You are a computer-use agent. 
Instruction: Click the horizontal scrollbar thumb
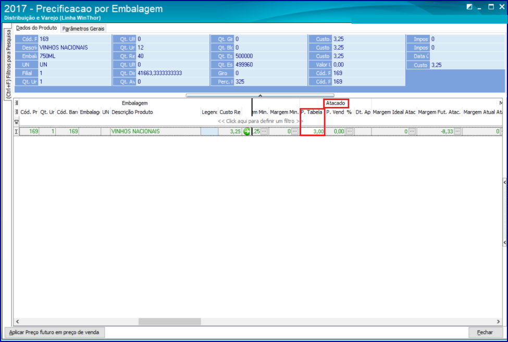(x=169, y=322)
